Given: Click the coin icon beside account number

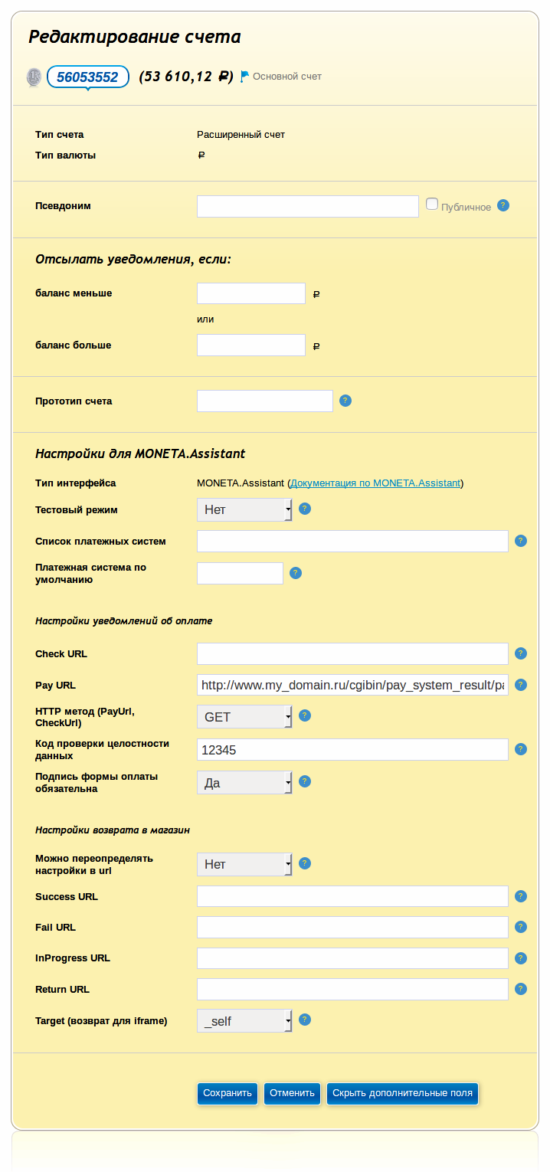Looking at the screenshot, I should pos(34,77).
